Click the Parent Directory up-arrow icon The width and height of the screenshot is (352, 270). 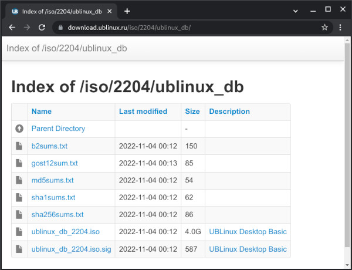click(x=19, y=129)
